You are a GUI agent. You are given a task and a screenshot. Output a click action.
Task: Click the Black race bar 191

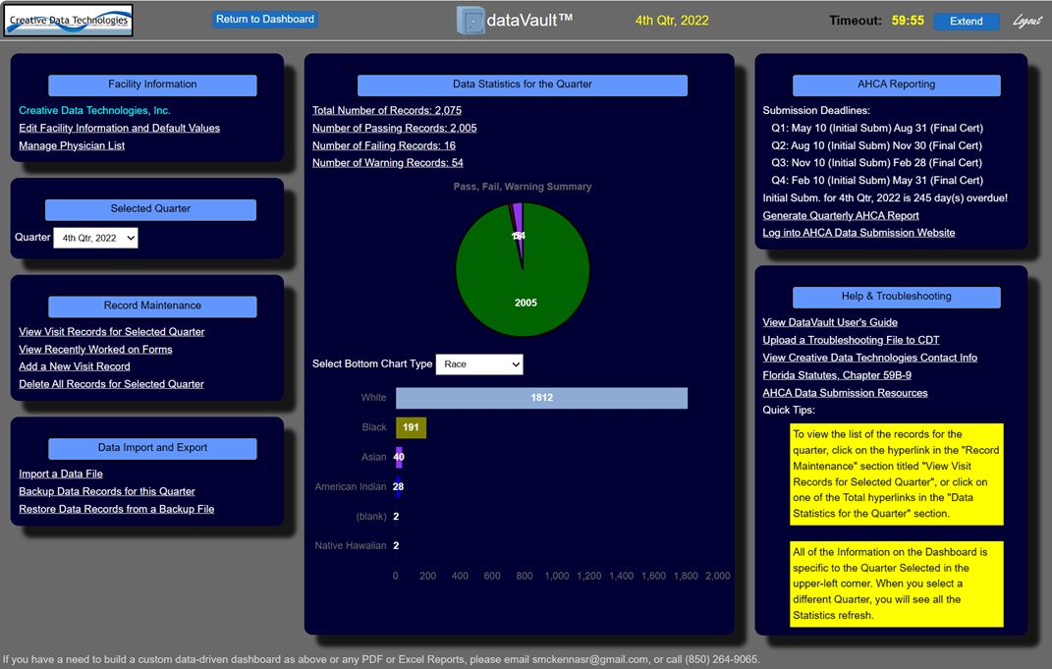(411, 427)
